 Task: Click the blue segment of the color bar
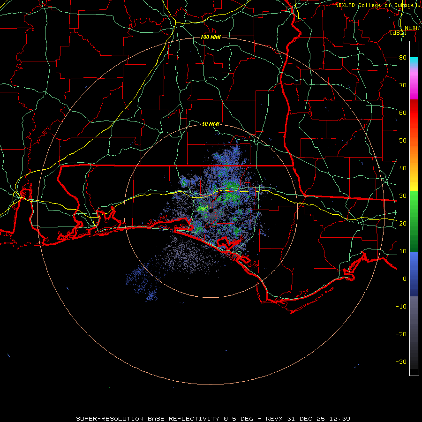pos(414,274)
